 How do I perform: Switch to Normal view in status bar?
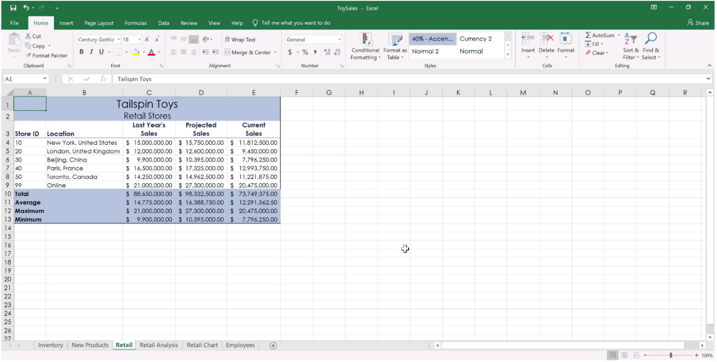[x=613, y=355]
